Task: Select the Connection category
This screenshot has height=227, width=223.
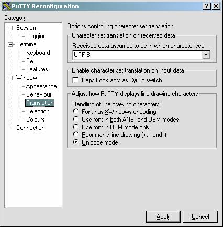Action: pyautogui.click(x=30, y=128)
